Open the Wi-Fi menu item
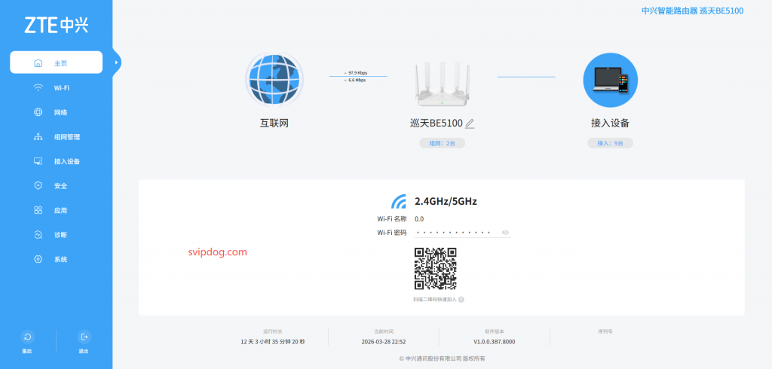Viewport: 772px width, 369px height. (61, 88)
